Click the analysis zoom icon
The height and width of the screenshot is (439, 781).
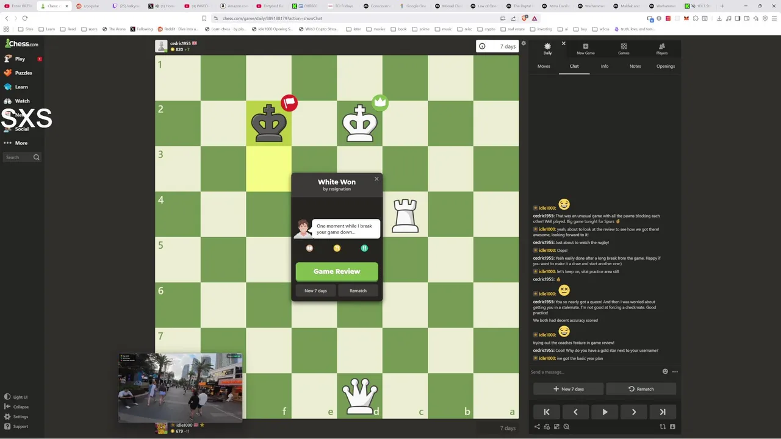(x=567, y=427)
